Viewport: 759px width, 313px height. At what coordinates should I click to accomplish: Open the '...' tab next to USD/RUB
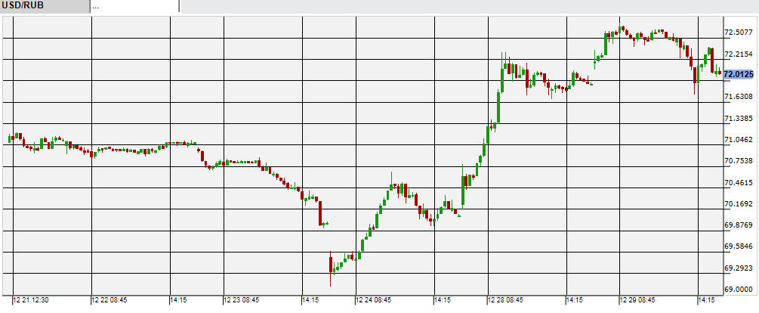click(134, 6)
